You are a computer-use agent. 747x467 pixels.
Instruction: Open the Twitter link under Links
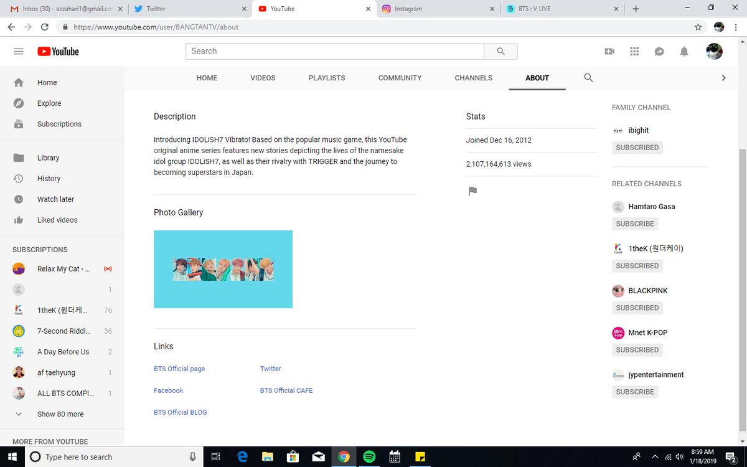[x=271, y=369]
